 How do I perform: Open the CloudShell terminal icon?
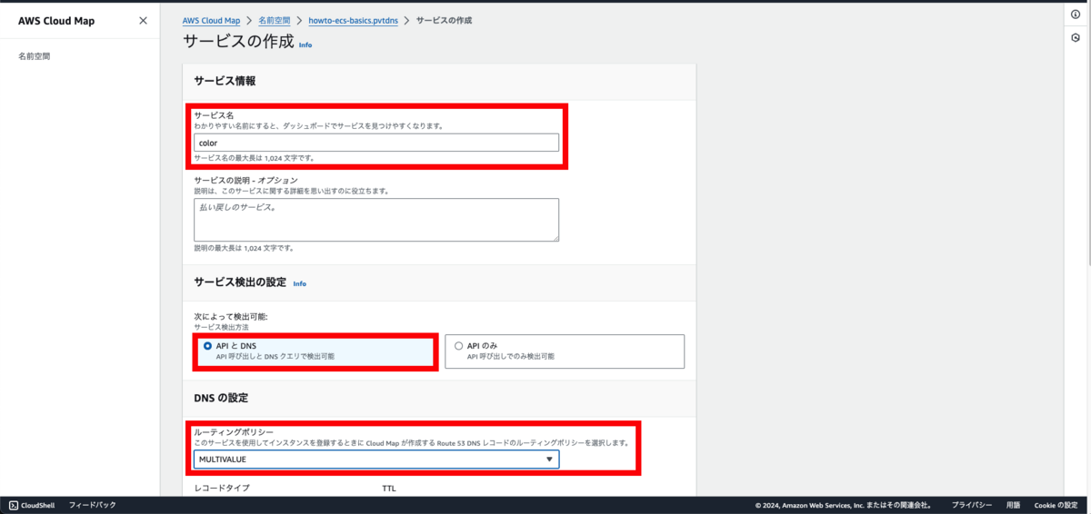pos(14,505)
